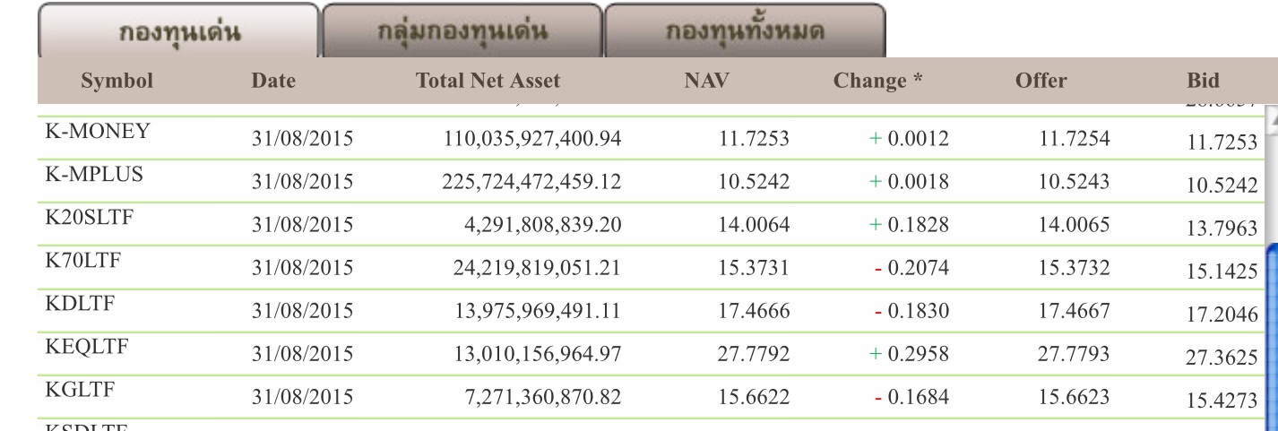
Task: Click the Date column header
Action: (273, 81)
